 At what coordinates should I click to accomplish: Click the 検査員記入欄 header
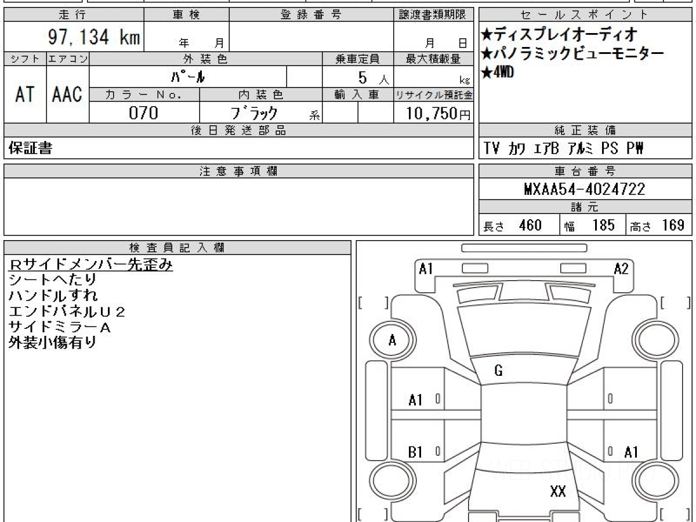(177, 248)
